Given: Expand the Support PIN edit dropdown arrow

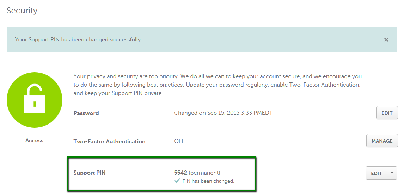Looking at the screenshot, I should coord(392,173).
